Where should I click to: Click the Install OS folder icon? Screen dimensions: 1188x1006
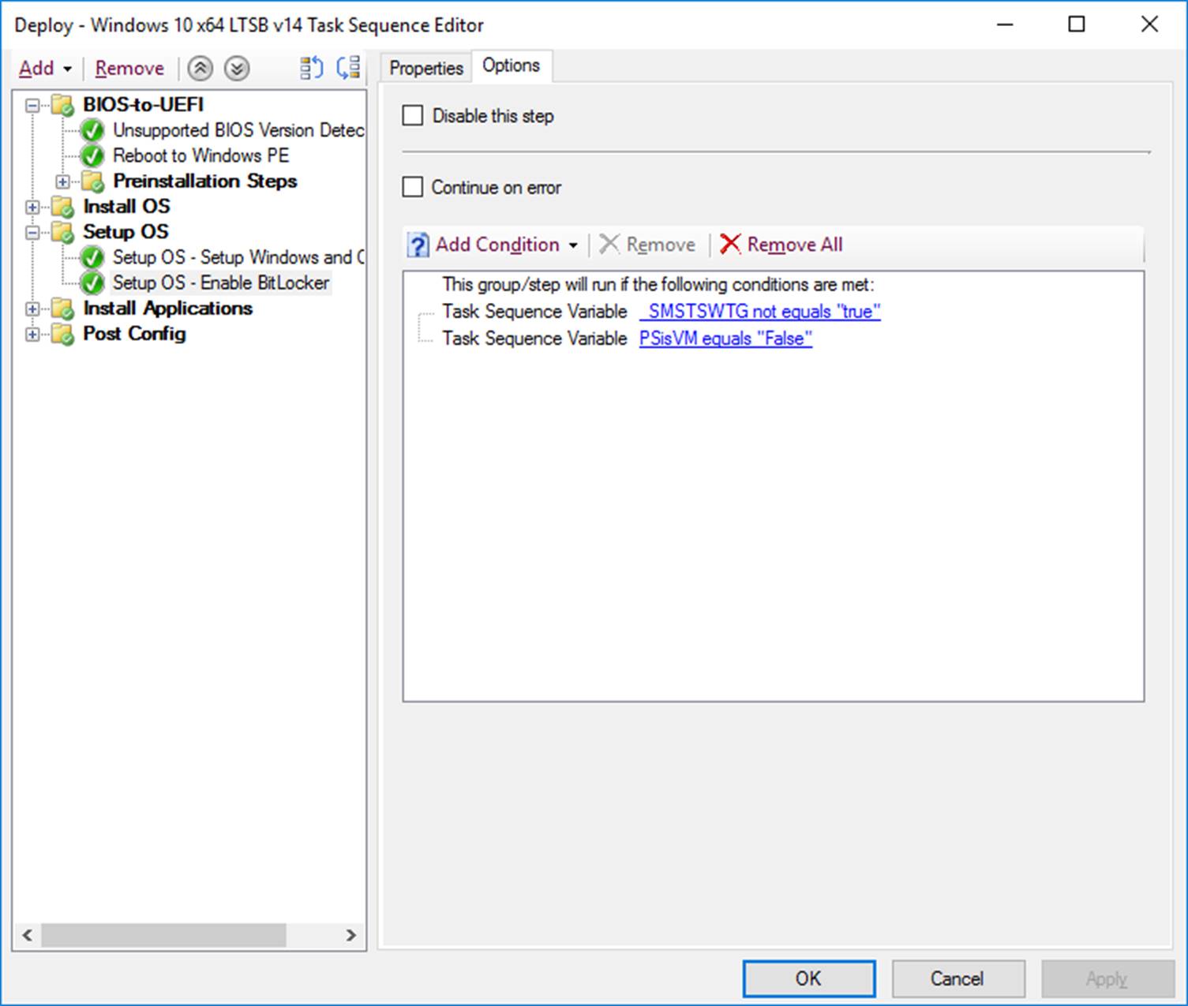coord(63,207)
